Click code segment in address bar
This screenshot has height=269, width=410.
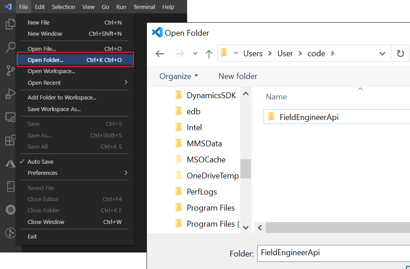(x=316, y=54)
